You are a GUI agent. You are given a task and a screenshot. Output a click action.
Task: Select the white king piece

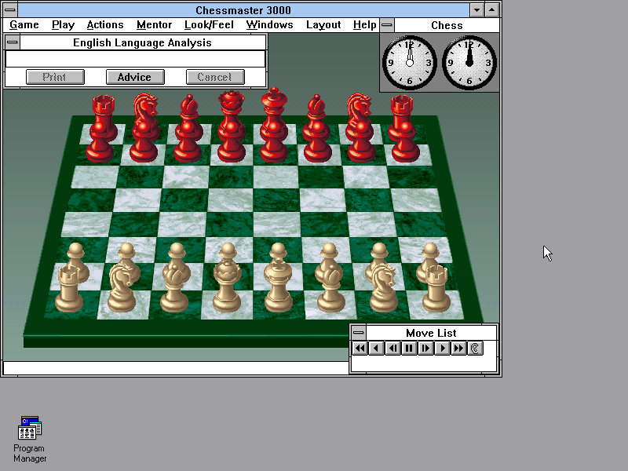[x=278, y=284]
